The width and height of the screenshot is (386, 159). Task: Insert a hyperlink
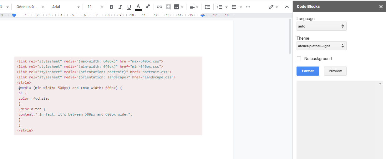[160, 7]
